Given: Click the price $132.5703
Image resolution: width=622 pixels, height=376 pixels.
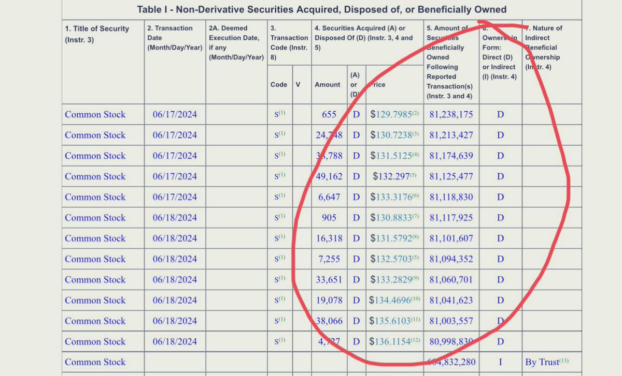Looking at the screenshot, I should pos(391,259).
